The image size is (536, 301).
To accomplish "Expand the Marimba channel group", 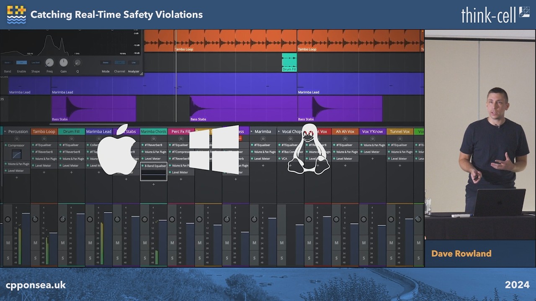I will 252,131.
